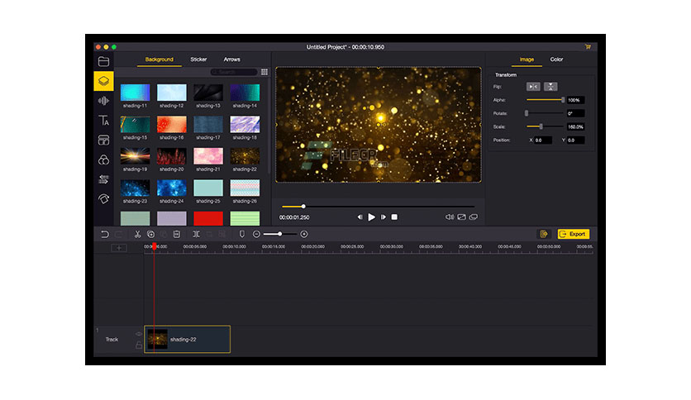
Task: Zoom in timeline with plus circle
Action: (x=304, y=235)
